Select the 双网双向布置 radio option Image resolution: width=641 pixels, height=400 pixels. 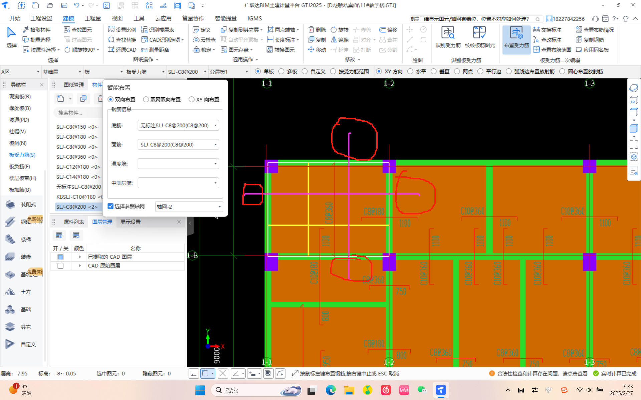tap(146, 100)
